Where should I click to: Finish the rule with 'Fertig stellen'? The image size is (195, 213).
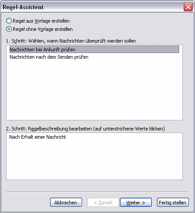(173, 203)
